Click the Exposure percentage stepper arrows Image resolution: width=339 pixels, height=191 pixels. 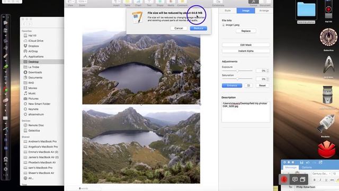268,71
